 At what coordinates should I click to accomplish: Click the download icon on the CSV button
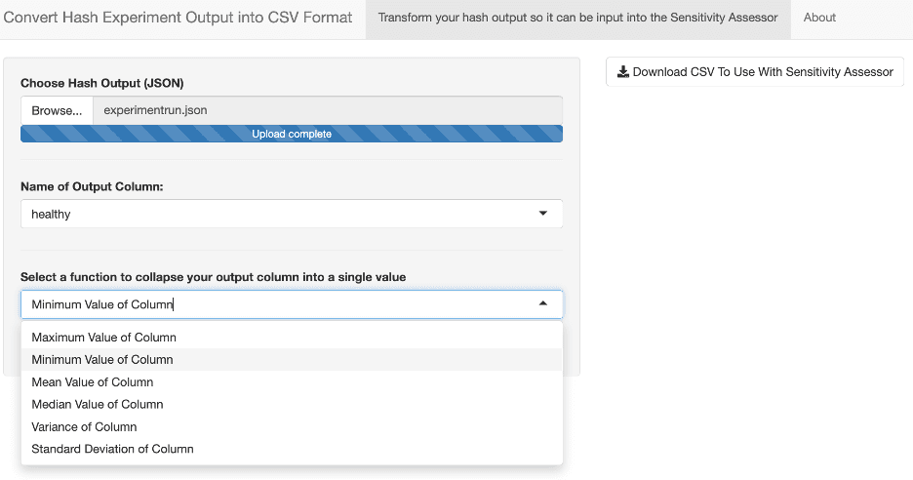tap(623, 71)
